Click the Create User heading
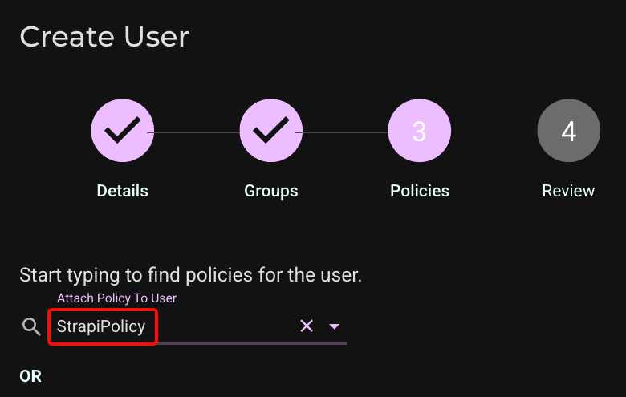 104,37
